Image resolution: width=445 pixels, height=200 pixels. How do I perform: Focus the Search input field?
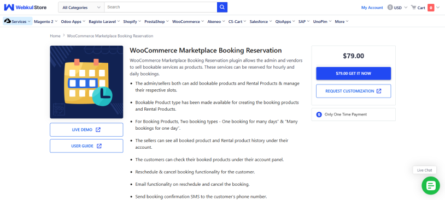(161, 7)
